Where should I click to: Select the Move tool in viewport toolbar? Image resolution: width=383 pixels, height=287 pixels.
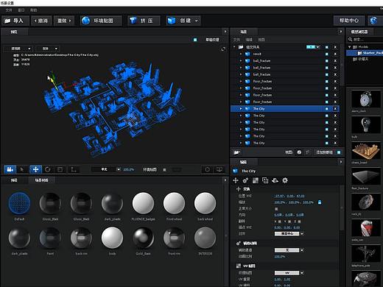pos(35,169)
